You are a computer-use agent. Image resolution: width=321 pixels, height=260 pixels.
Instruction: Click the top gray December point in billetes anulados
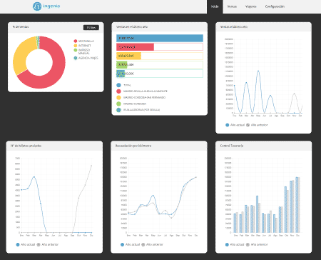click(91, 166)
